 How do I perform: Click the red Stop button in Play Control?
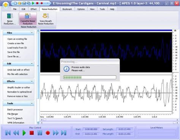click(x=32, y=133)
